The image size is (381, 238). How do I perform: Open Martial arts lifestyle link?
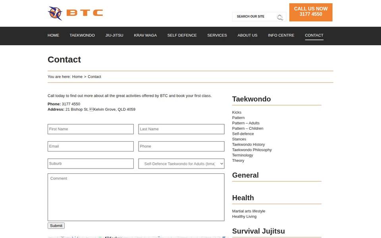click(248, 211)
